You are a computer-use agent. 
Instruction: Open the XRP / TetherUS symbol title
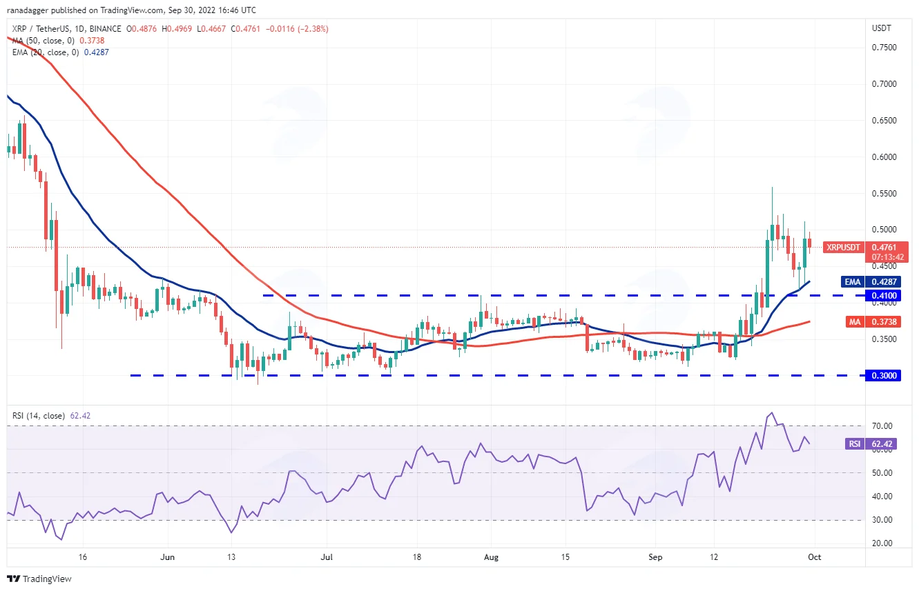coord(64,29)
